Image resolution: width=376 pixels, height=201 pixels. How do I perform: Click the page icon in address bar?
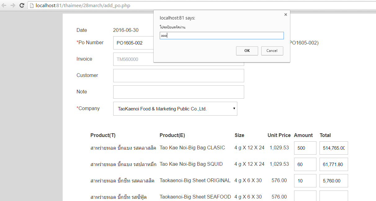click(x=31, y=5)
